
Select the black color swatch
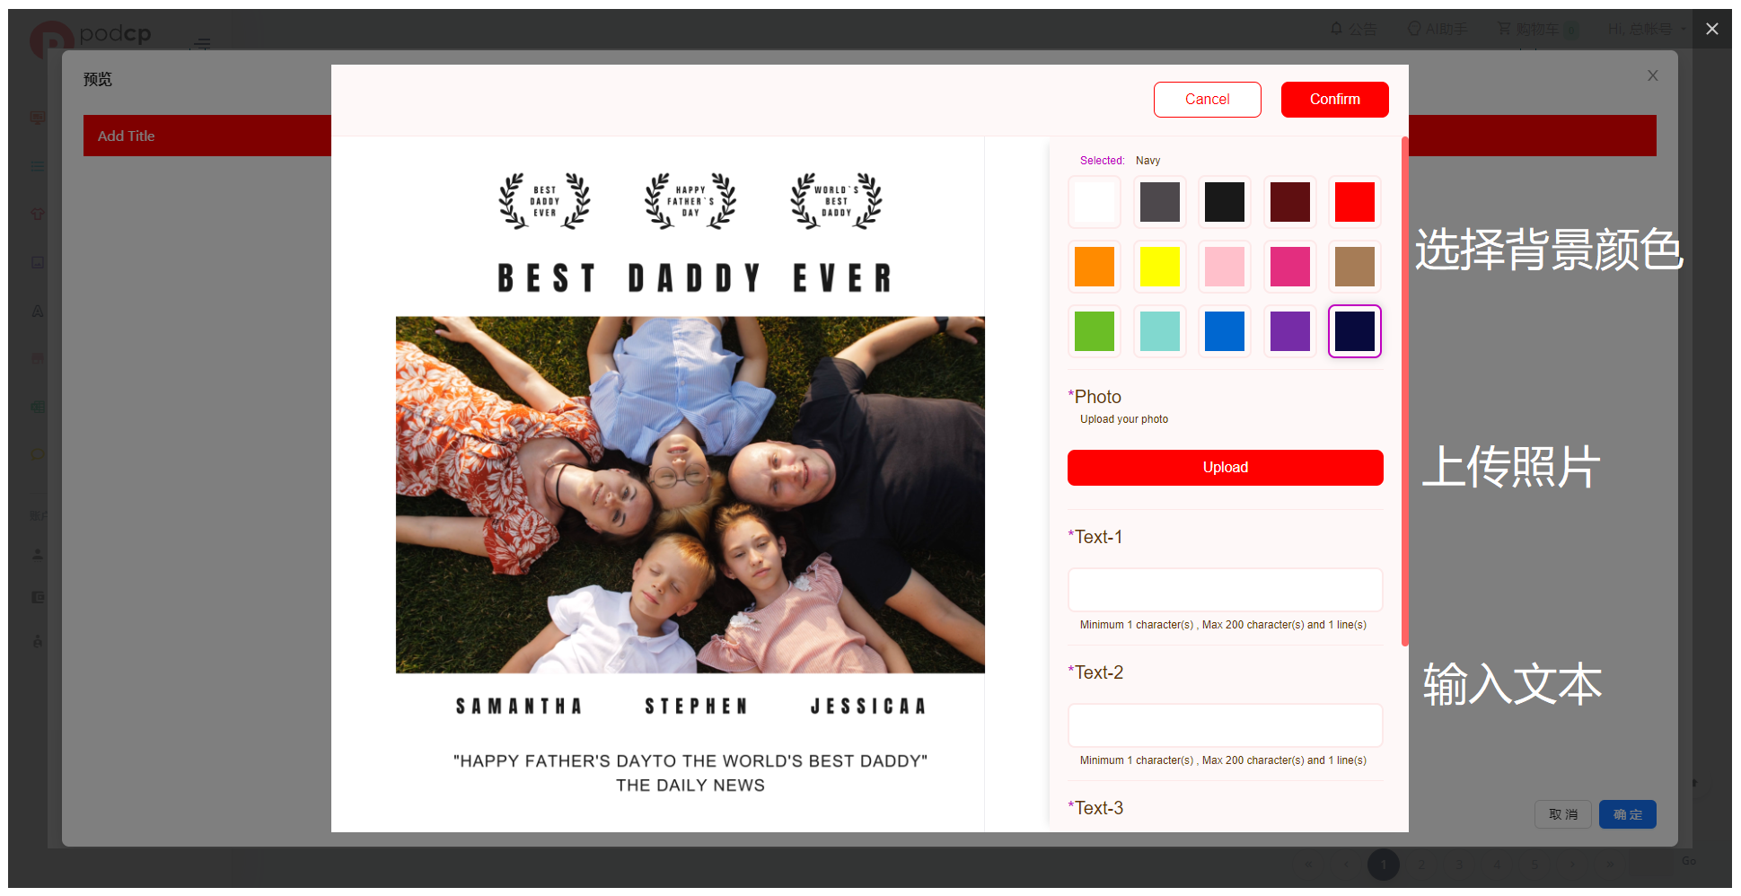click(1225, 202)
